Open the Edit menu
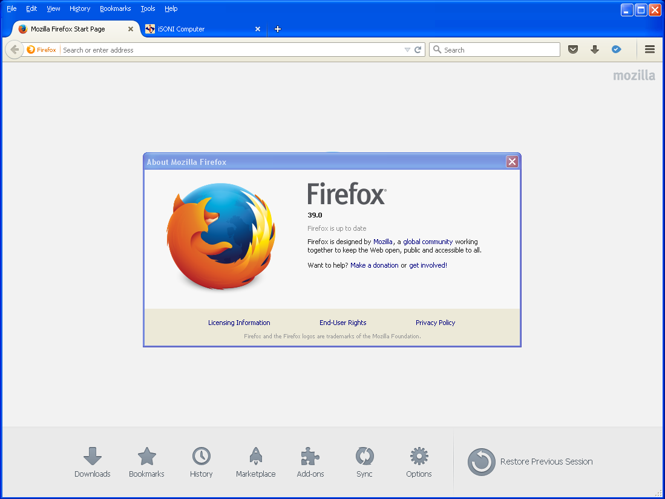The image size is (665, 499). point(31,8)
